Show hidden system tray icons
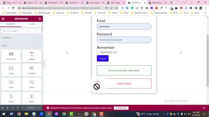 (x=163, y=114)
